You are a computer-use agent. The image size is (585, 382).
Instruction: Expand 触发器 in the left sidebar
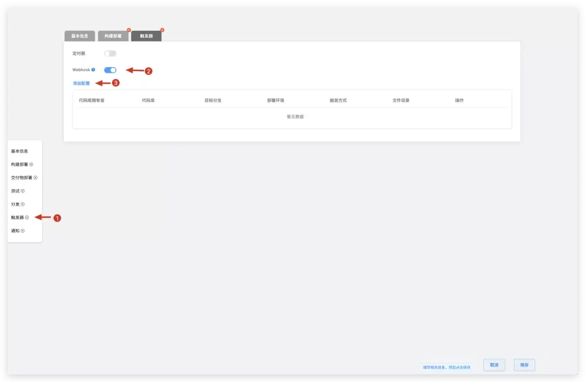coord(27,217)
